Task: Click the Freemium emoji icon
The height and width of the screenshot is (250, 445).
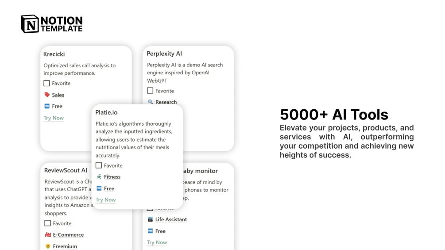Action: 48,246
